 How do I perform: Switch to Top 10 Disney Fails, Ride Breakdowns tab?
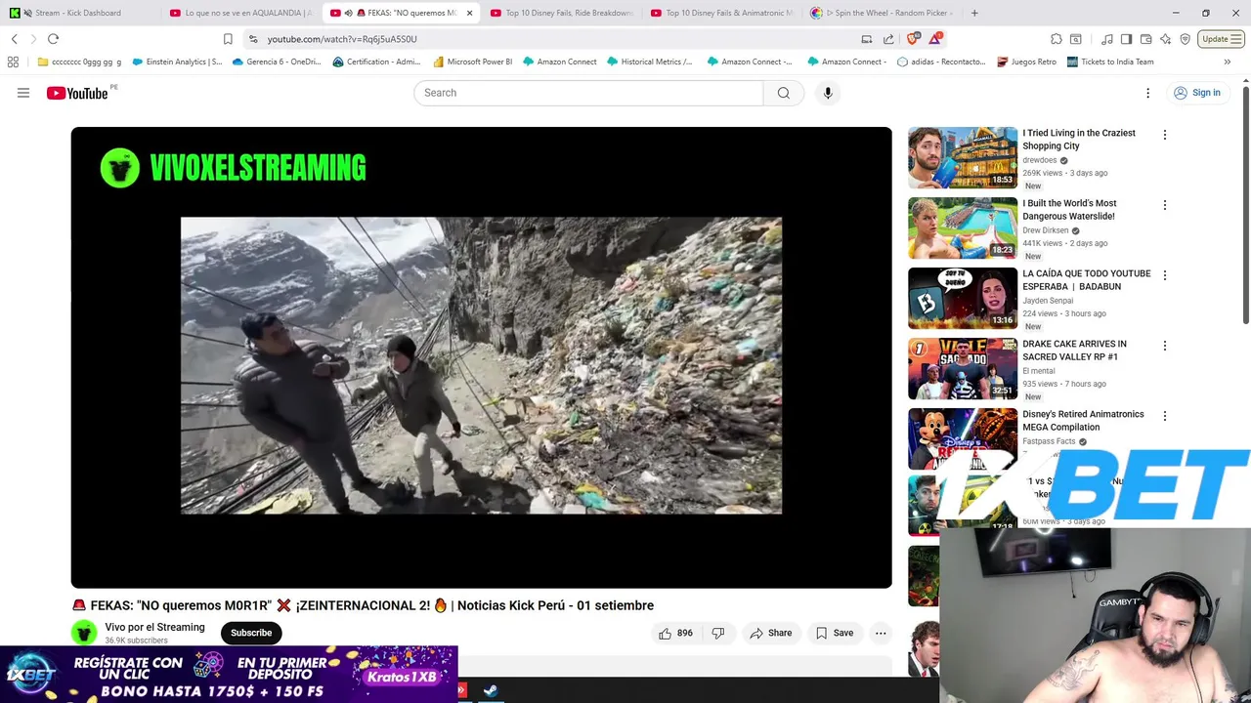click(562, 13)
